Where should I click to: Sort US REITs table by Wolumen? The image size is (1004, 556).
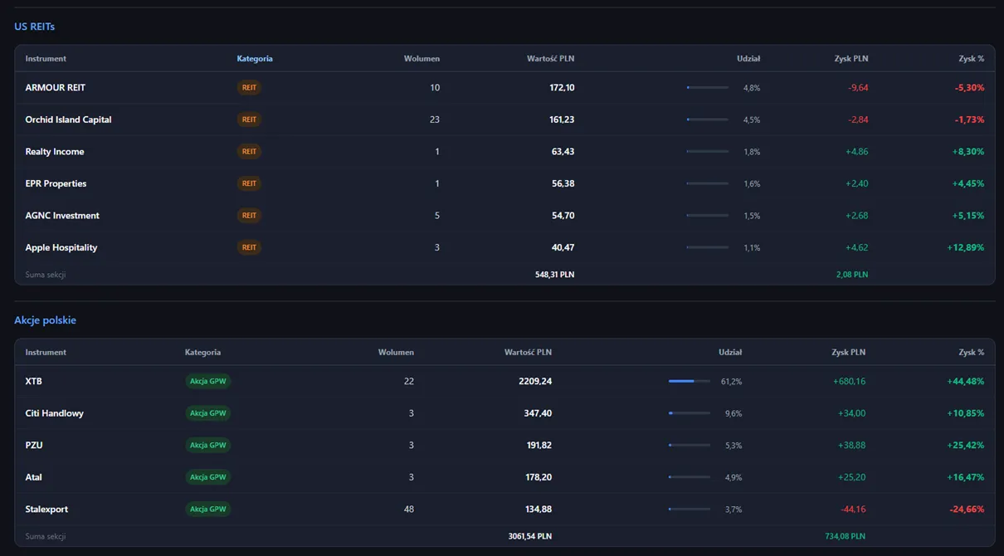[422, 59]
